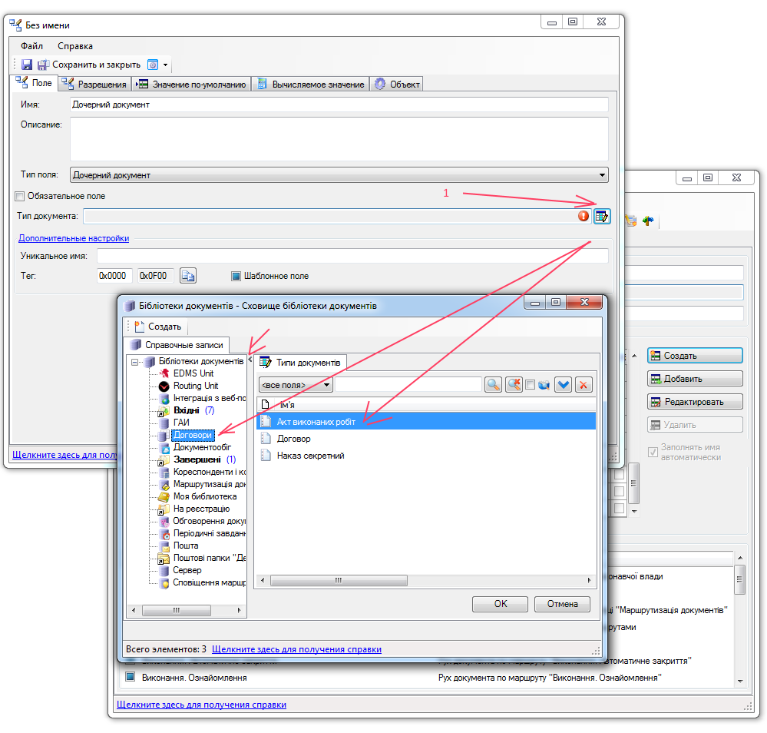767x733 pixels.
Task: Open the Тип поля dropdown
Action: (x=339, y=175)
